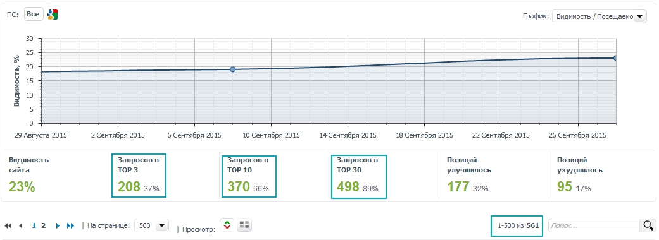Select the 'Все' search engines filter
This screenshot has width=659, height=240.
33,15
